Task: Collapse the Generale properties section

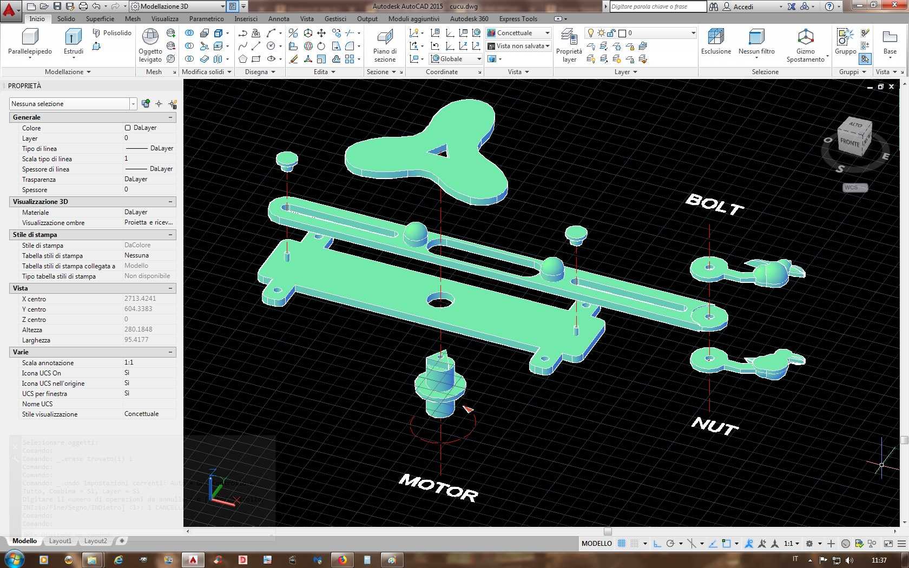Action: click(x=170, y=117)
